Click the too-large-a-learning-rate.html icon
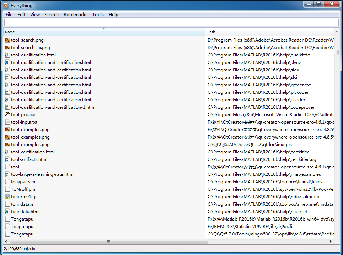343x255 pixels. tap(7, 174)
